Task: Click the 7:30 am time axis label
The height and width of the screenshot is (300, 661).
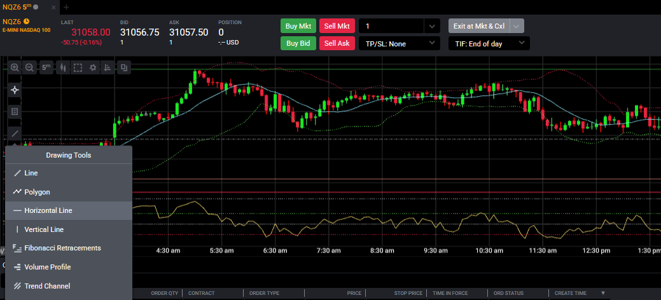Action: pos(328,250)
